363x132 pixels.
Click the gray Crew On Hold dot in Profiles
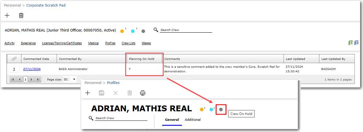[221, 110]
